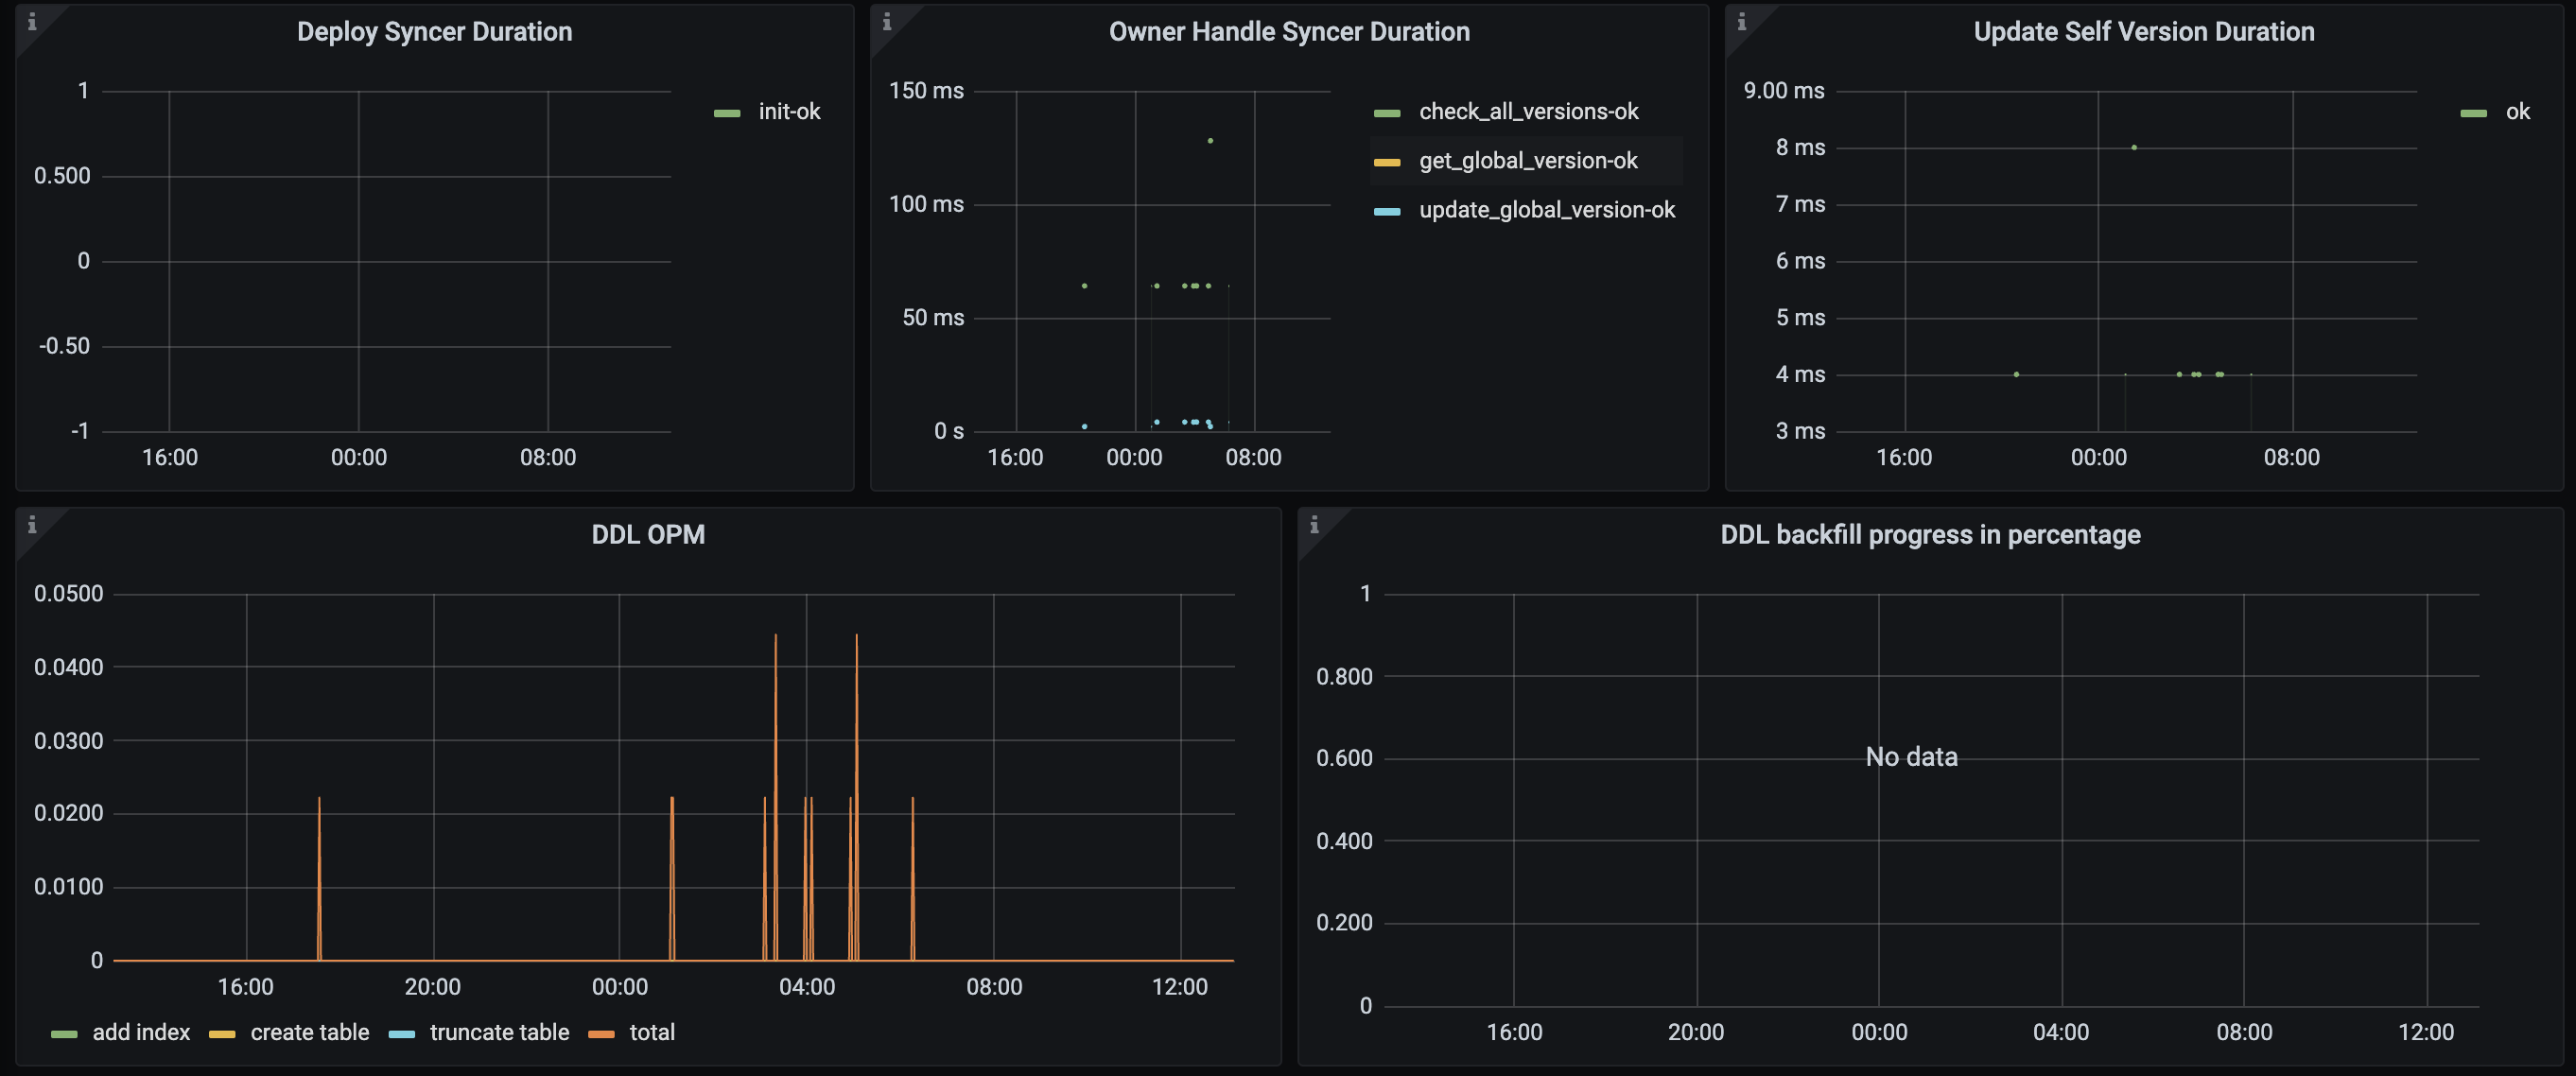Click info icon on DDL backfill progress panel
Viewport: 2576px width, 1076px height.
pos(1314,525)
